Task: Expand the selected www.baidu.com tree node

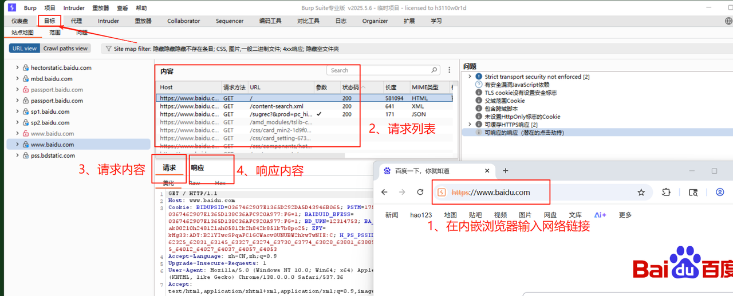Action: [18, 145]
